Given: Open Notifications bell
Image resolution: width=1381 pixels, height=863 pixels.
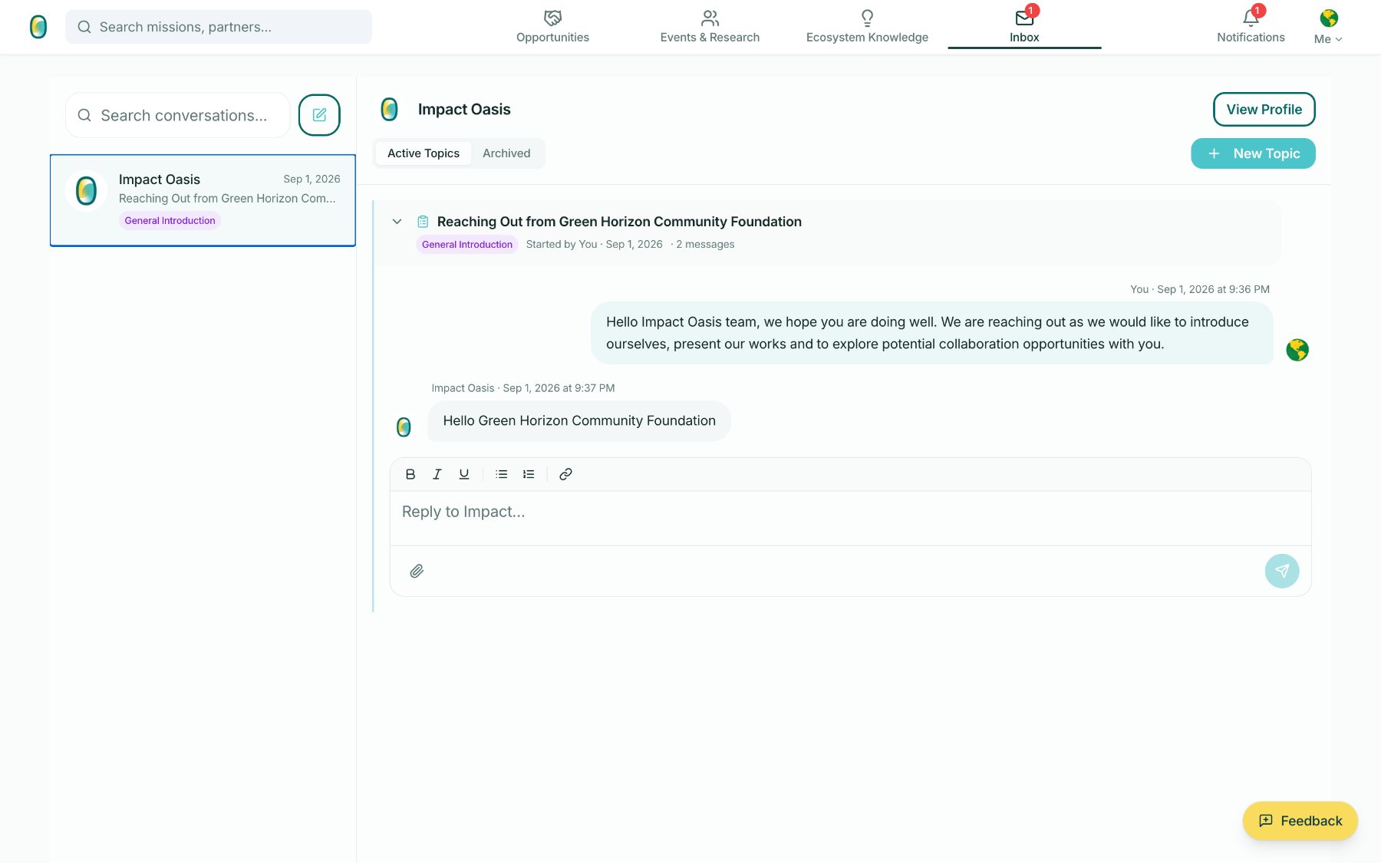Looking at the screenshot, I should pyautogui.click(x=1251, y=27).
